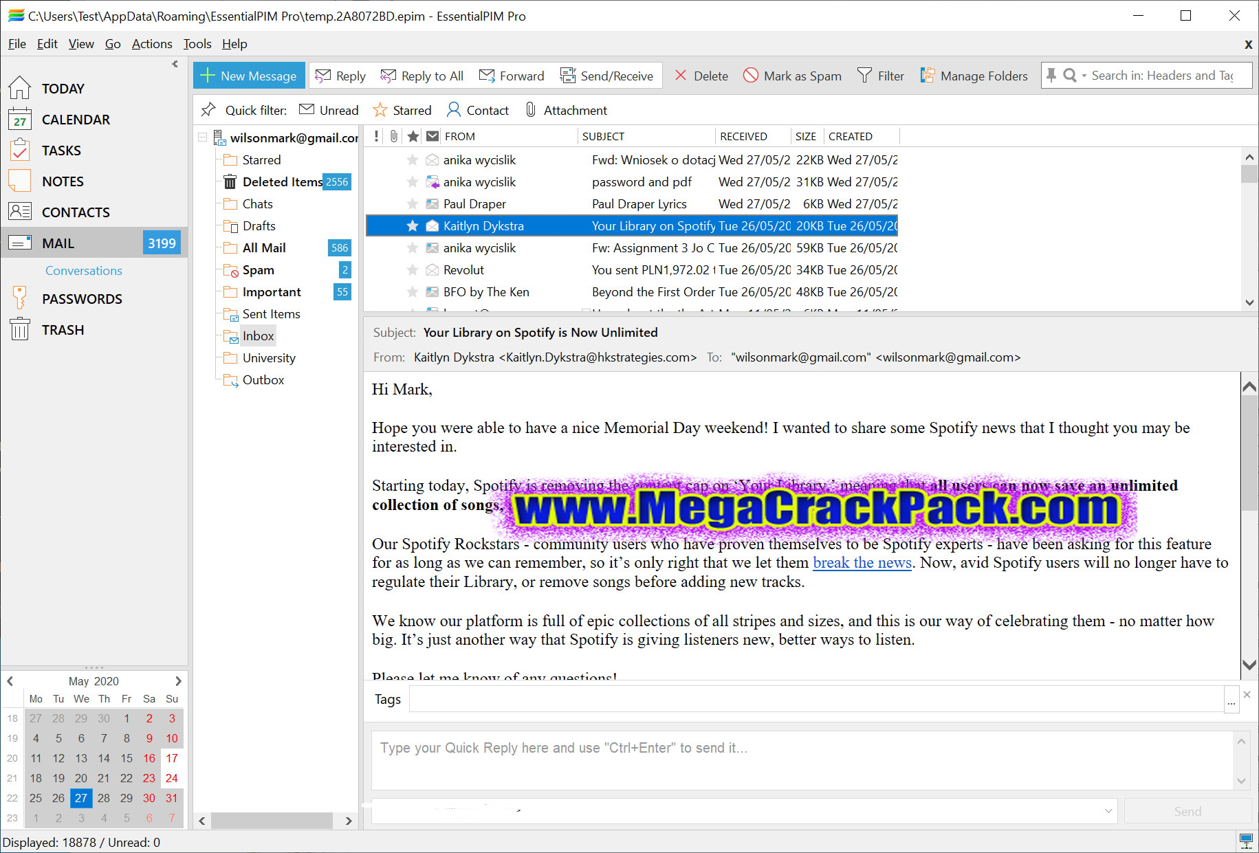Viewport: 1259px width, 853px height.
Task: Delete the selected email
Action: (701, 76)
